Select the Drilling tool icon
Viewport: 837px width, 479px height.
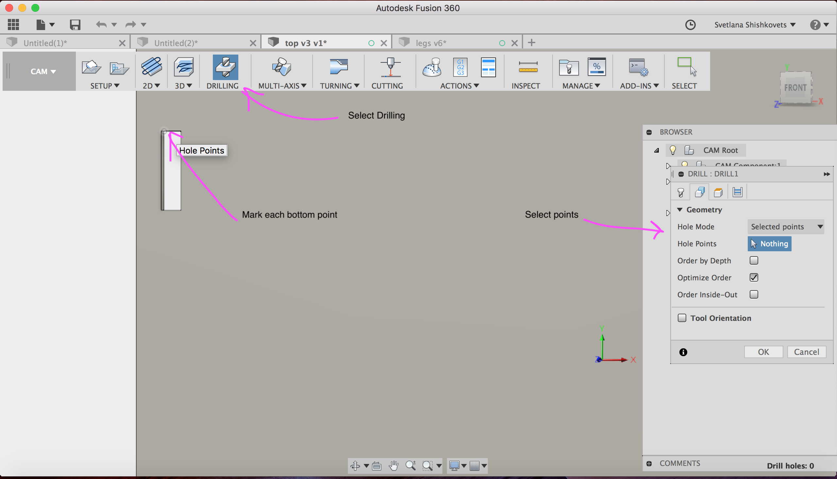pyautogui.click(x=226, y=67)
